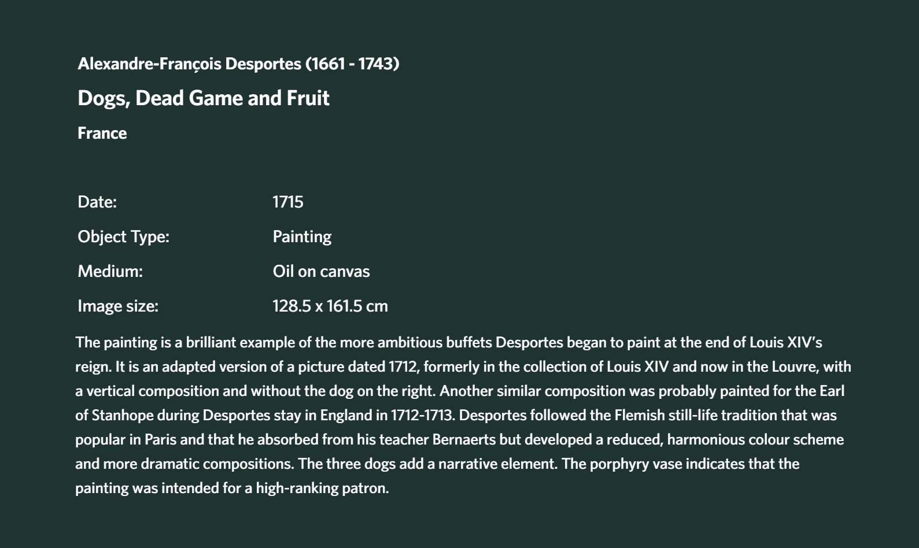Click the artist name Alexandre-François Desportes
This screenshot has height=548, width=919.
(x=189, y=64)
